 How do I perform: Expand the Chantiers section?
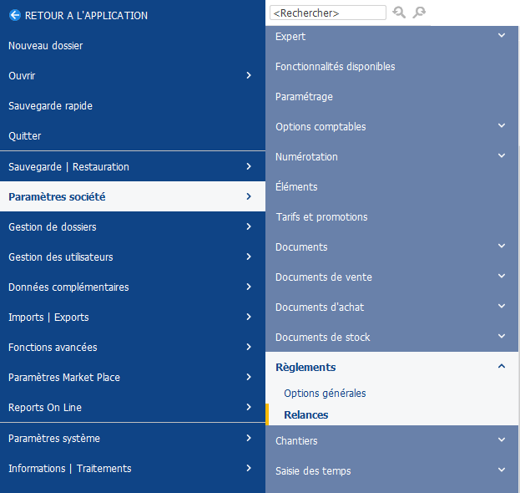pos(502,440)
